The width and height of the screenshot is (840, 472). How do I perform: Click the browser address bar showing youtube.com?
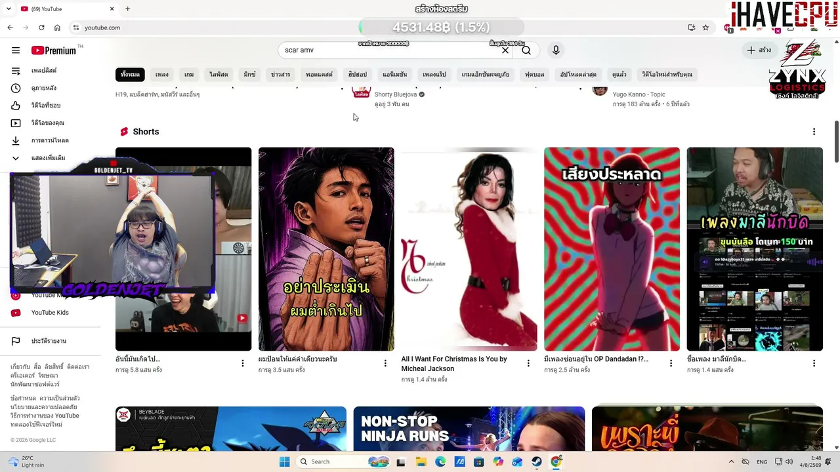[x=374, y=28]
